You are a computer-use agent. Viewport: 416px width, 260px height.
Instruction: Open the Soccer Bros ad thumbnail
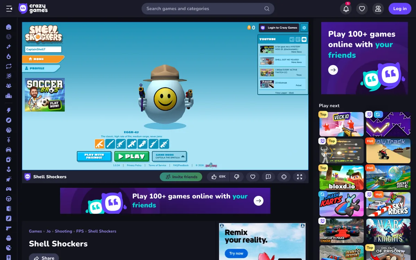coord(45,95)
